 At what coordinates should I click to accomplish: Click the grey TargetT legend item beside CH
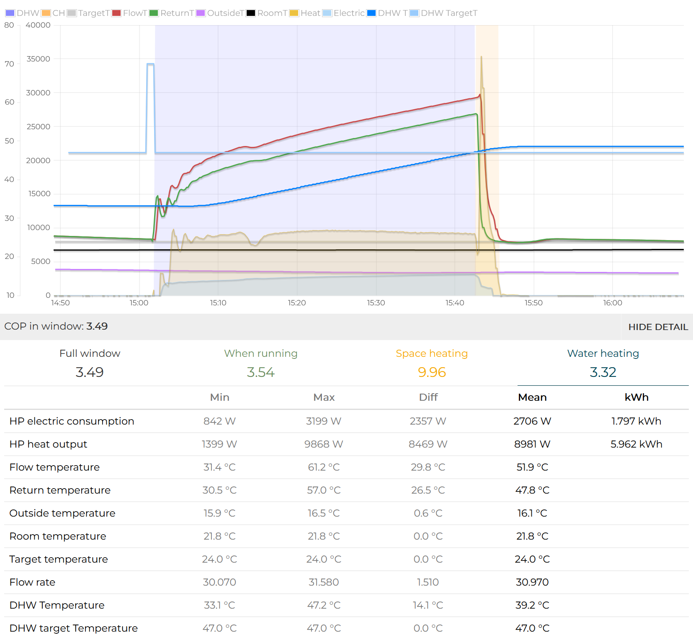click(x=88, y=13)
